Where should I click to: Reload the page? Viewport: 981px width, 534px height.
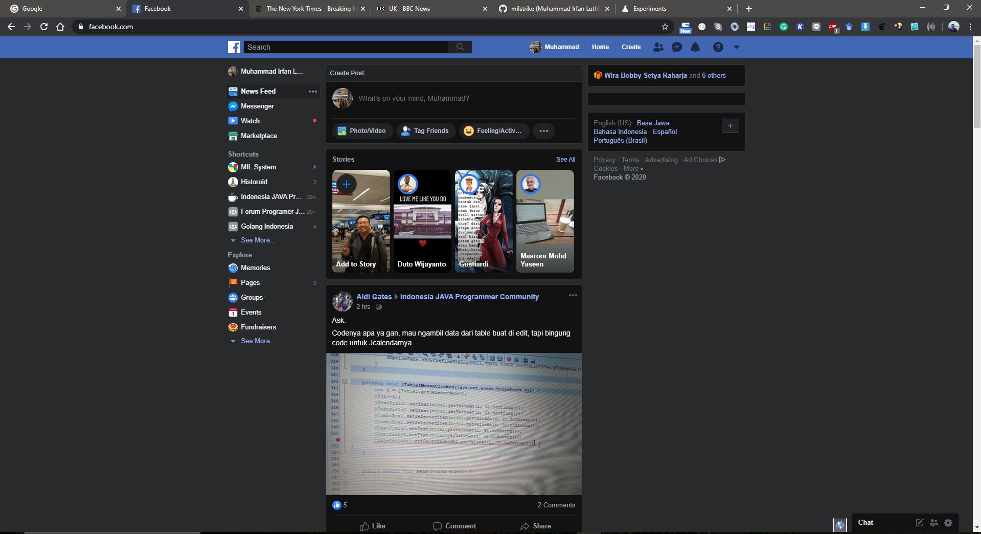click(44, 27)
